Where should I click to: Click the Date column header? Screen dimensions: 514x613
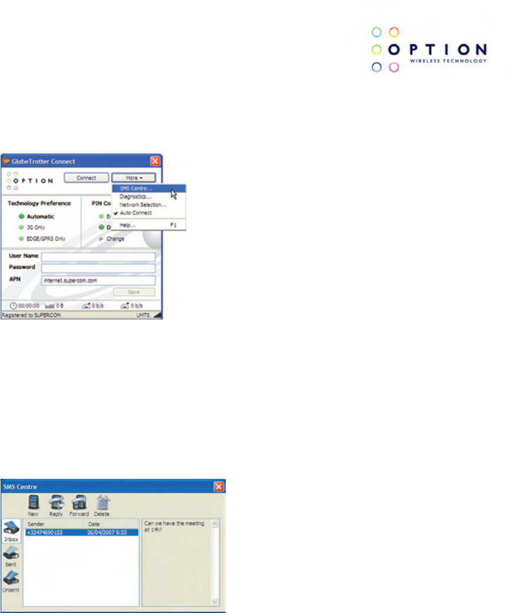111,524
